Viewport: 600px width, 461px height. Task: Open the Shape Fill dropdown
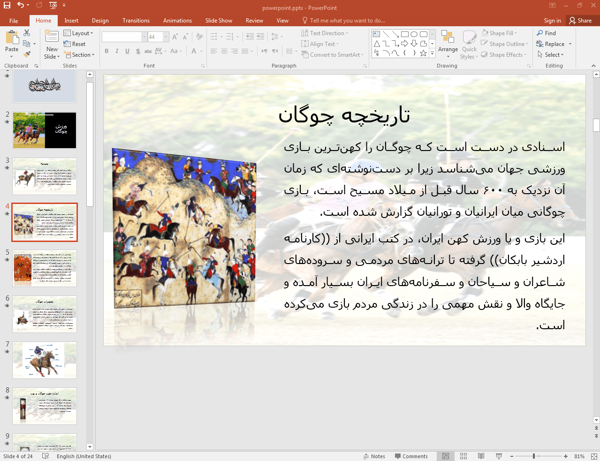[x=499, y=33]
